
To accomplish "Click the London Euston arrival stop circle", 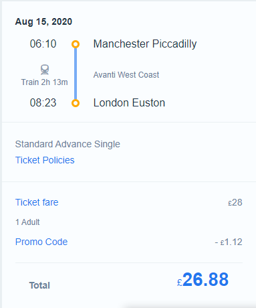I will (x=76, y=103).
